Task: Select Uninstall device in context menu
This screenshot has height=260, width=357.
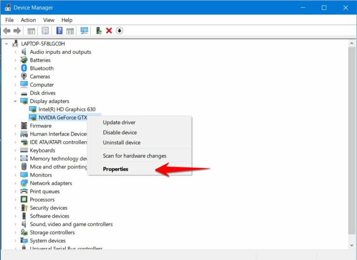Action: point(121,143)
